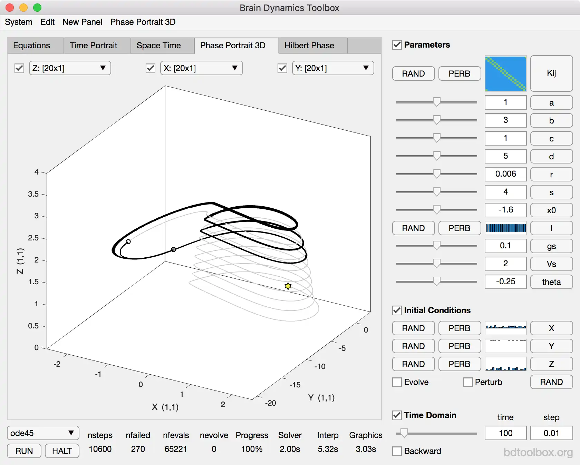Click the X initial condition bar graph
The image size is (580, 465).
505,328
